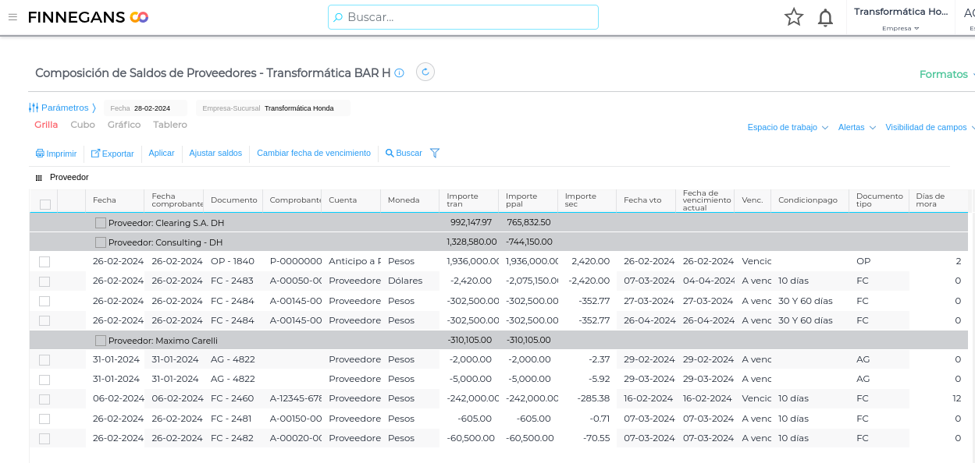Viewport: 975px width, 463px height.
Task: Open the Formatos dropdown
Action: (946, 75)
